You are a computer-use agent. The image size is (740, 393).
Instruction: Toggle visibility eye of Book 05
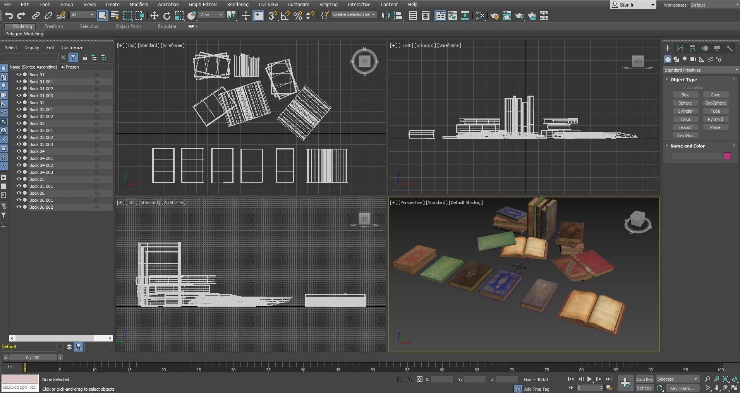coord(19,179)
